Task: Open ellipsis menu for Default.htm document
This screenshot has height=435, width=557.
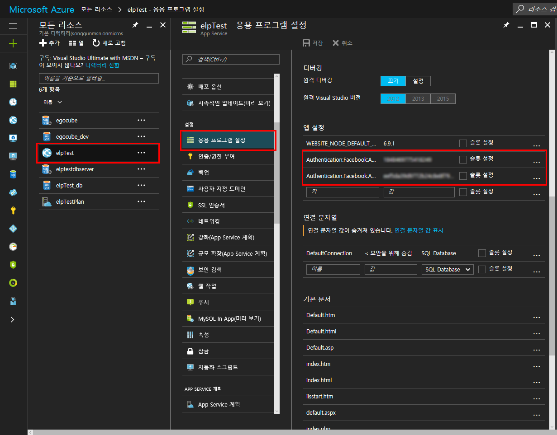Action: click(537, 318)
